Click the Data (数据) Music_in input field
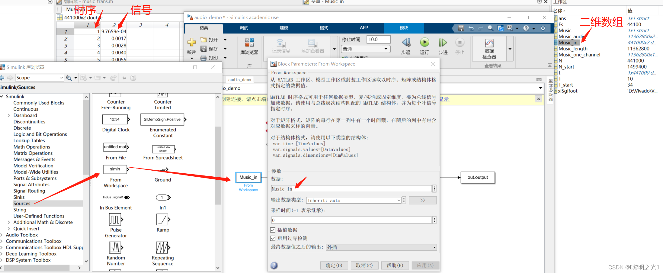663x273 pixels. 351,189
